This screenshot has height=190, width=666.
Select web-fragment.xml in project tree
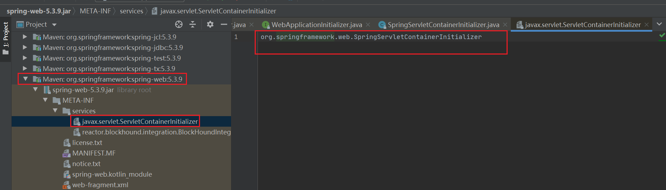(100, 185)
